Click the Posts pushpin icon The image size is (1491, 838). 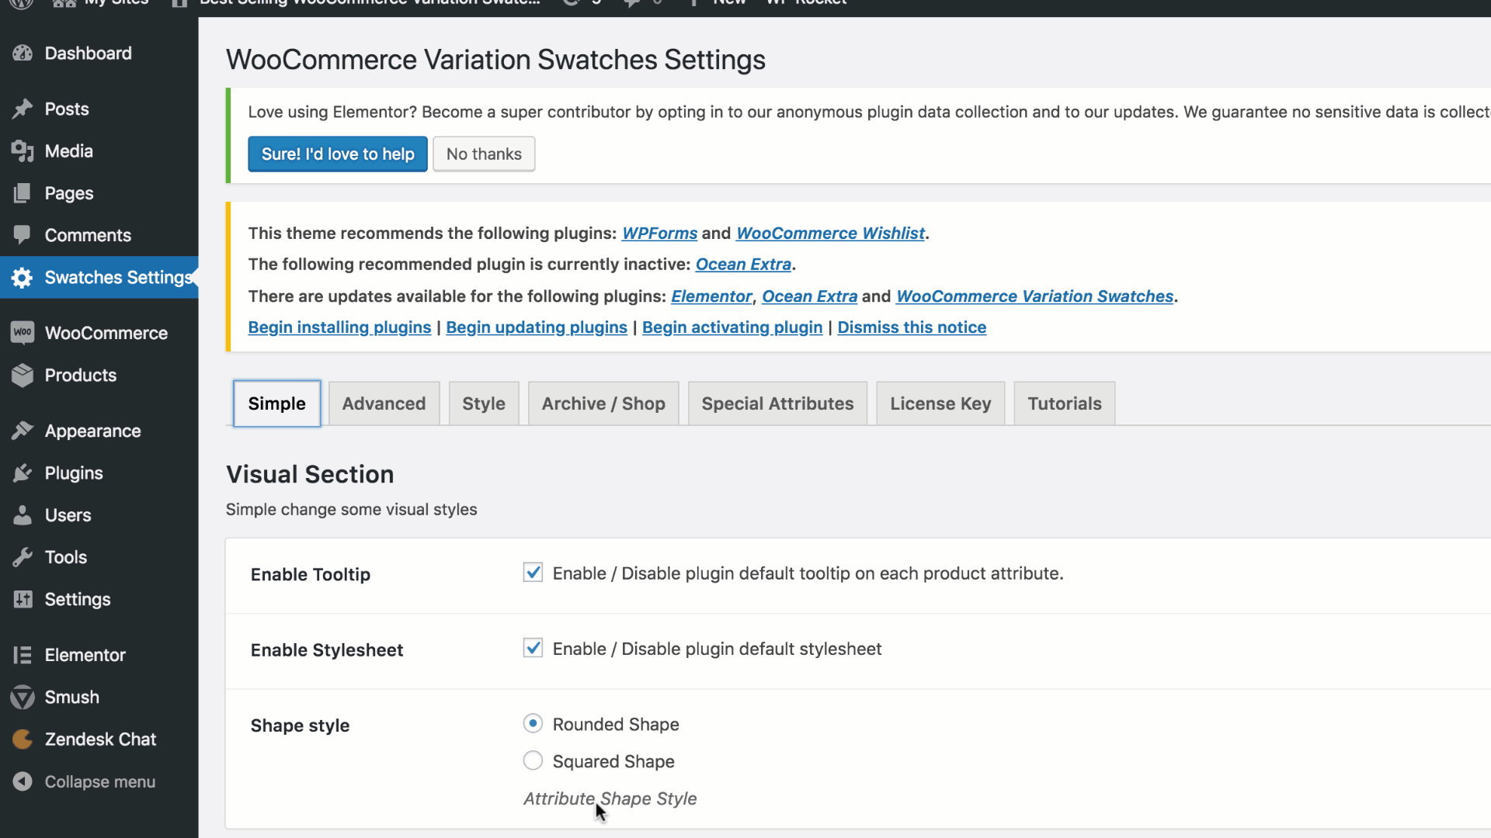coord(23,109)
